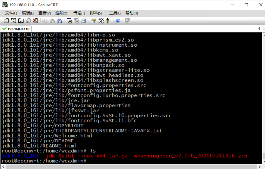
Task: Click the Quick Connect lightning icon
Action: 13,21
